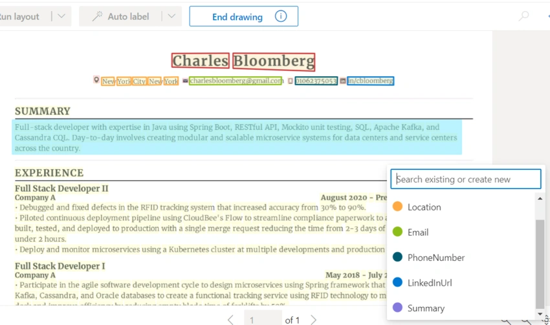
Task: Select the labeled phone number box
Action: pyautogui.click(x=316, y=81)
